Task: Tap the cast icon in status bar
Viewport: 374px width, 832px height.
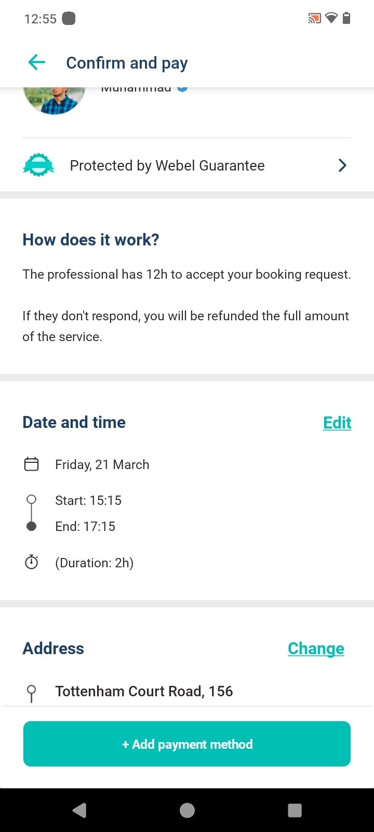Action: coord(314,19)
